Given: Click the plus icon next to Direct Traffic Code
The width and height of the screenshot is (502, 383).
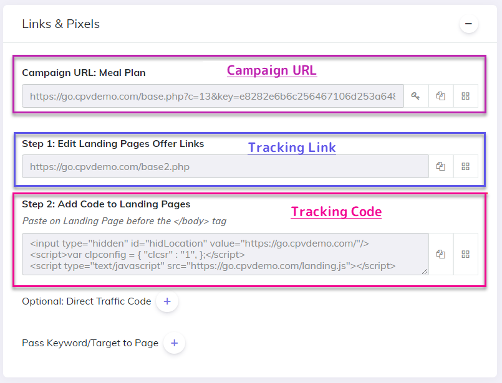Looking at the screenshot, I should 167,301.
